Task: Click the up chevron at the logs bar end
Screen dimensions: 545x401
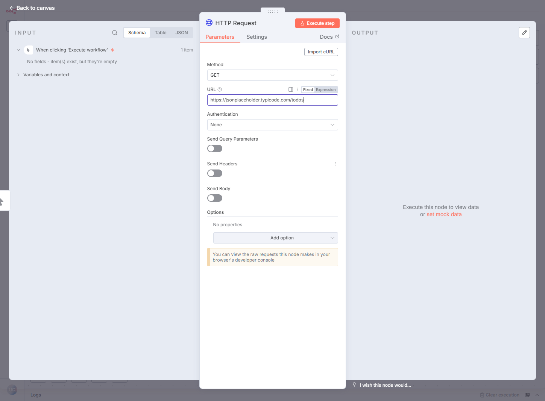Action: tap(537, 395)
